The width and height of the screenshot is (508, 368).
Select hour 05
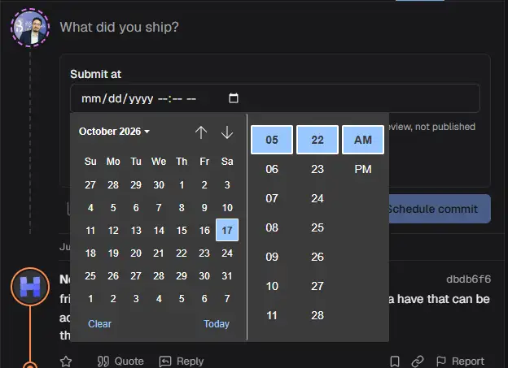point(272,140)
